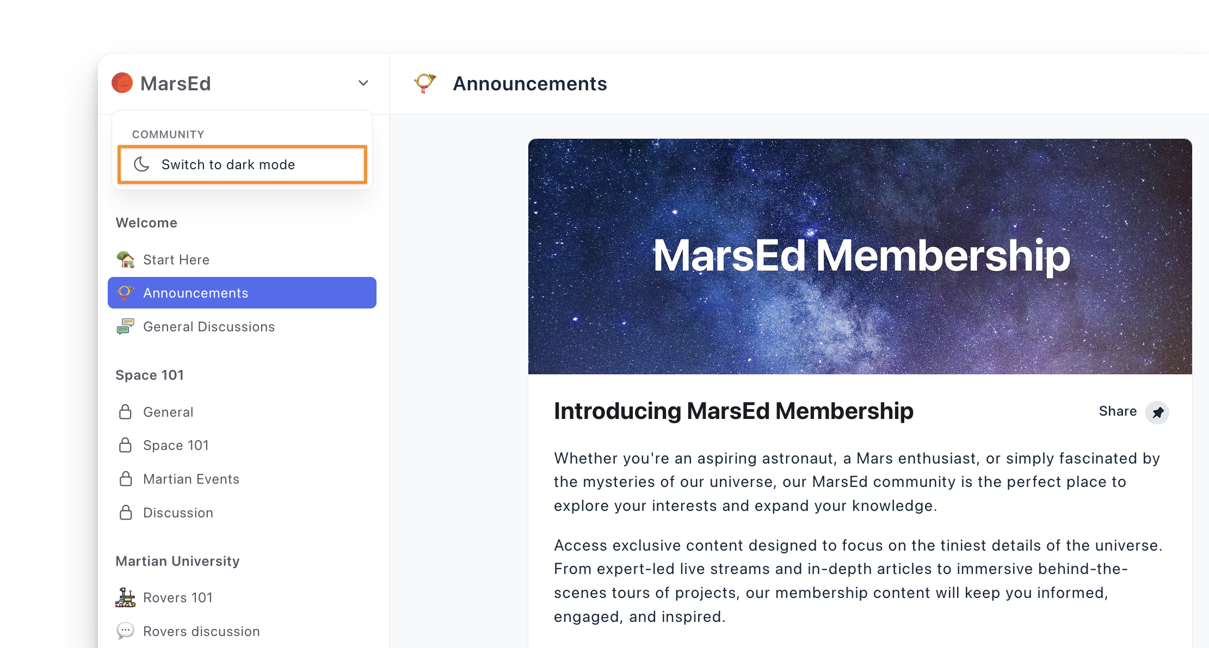Click the rover icon for Rovers 101
The image size is (1209, 648).
click(126, 597)
